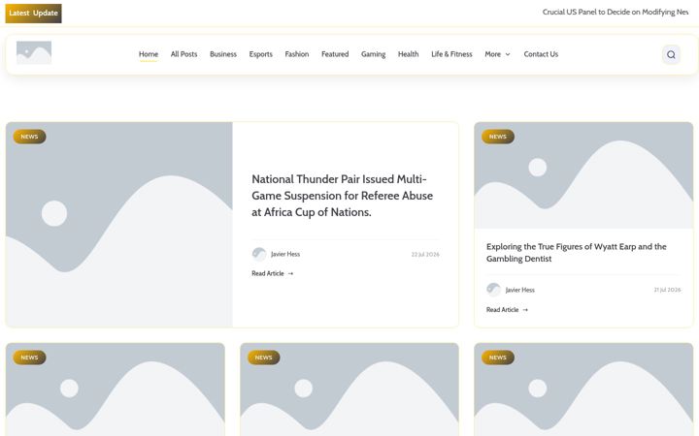Click NEWS badge on bottom-right card

(x=498, y=358)
